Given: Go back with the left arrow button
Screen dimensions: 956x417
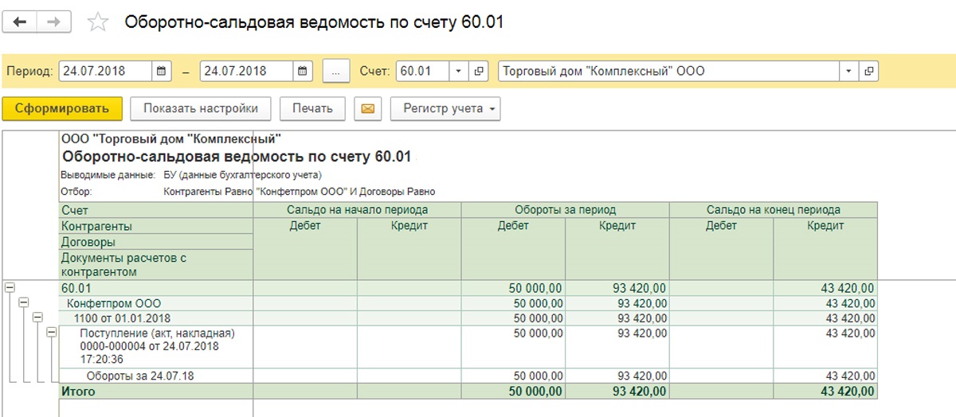Looking at the screenshot, I should 20,22.
